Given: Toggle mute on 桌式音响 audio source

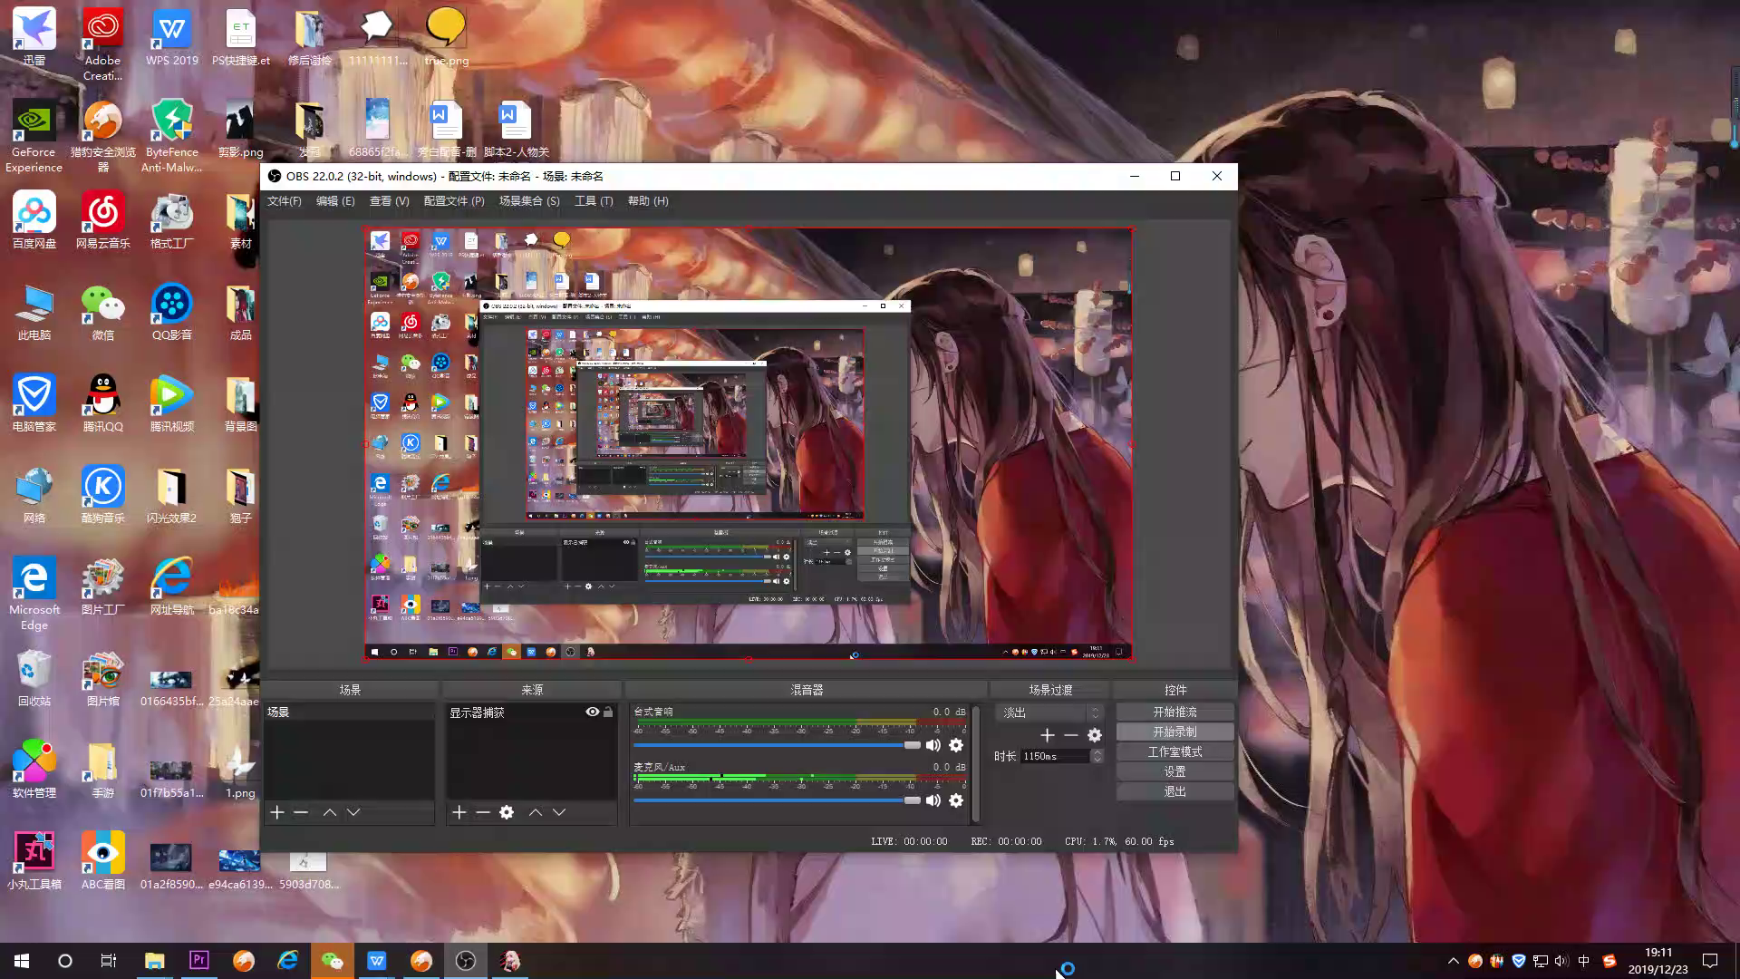Looking at the screenshot, I should tap(933, 745).
